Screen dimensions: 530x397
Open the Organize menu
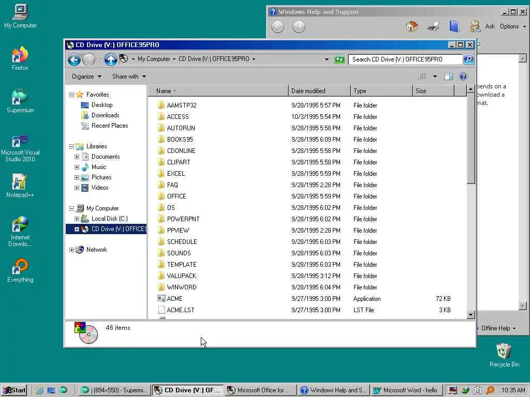click(x=86, y=77)
